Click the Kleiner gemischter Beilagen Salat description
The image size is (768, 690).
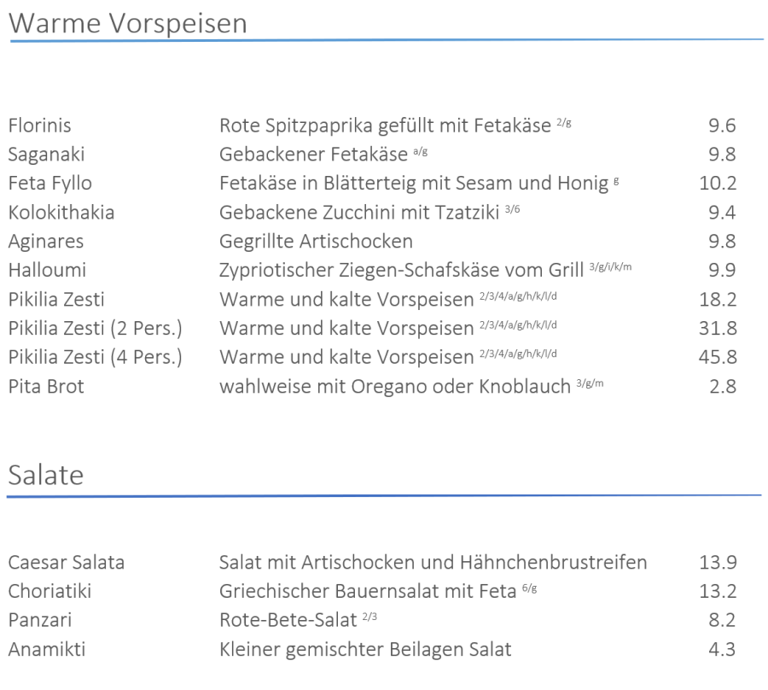pos(365,650)
